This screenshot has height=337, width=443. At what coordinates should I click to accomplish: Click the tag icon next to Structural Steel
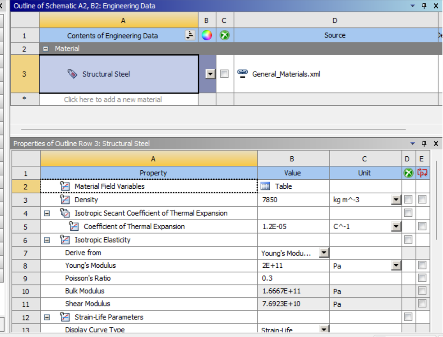tap(72, 74)
